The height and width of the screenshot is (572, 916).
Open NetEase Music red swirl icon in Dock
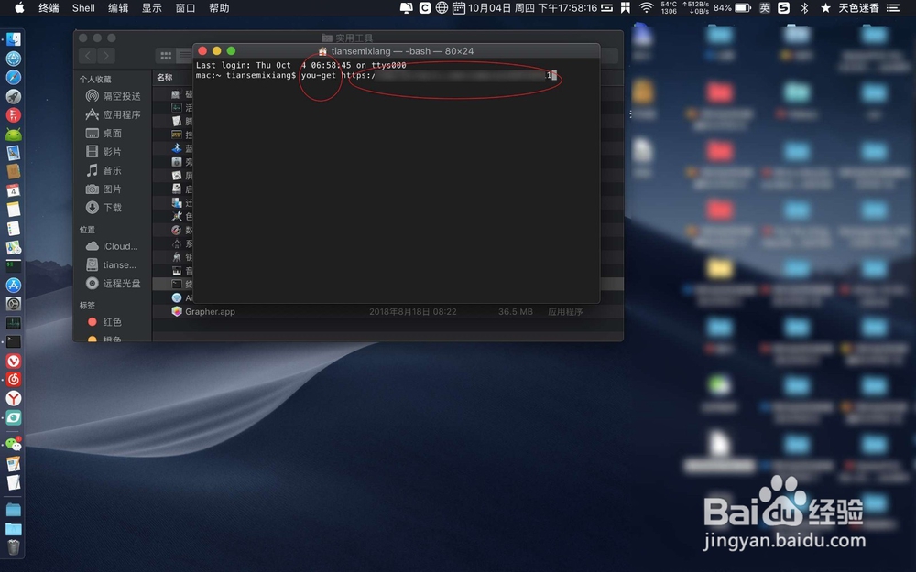tap(14, 380)
